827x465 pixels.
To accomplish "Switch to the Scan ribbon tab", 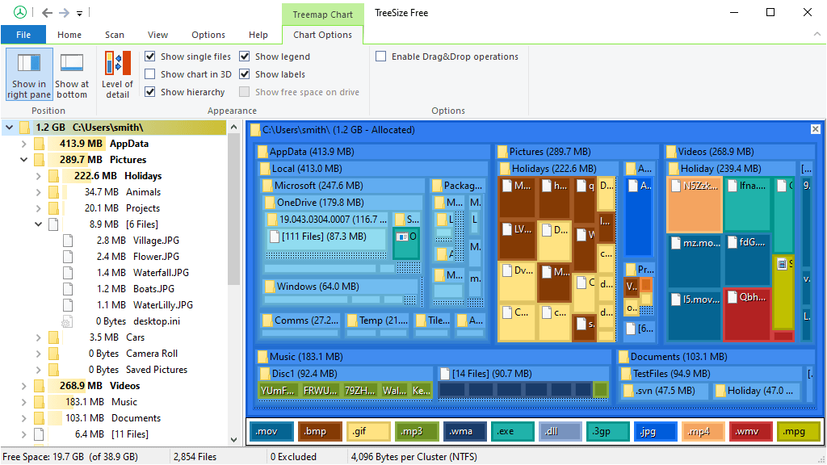I will click(115, 35).
